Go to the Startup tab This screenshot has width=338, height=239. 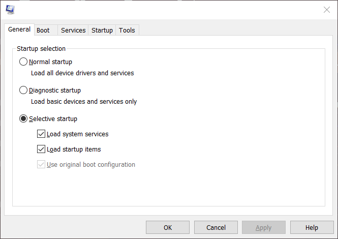click(x=102, y=30)
